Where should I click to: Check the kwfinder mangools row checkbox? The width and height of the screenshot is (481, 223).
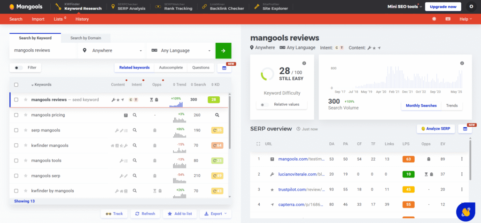[16, 146]
